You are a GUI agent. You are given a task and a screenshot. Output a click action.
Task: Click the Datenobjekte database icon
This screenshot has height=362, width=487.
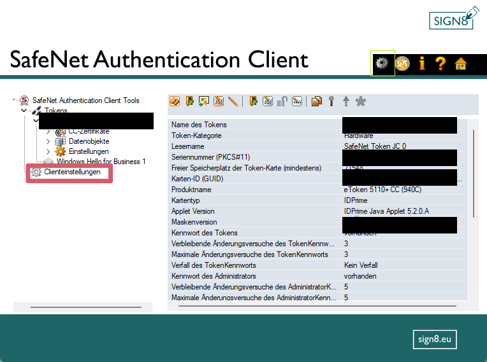coord(61,141)
